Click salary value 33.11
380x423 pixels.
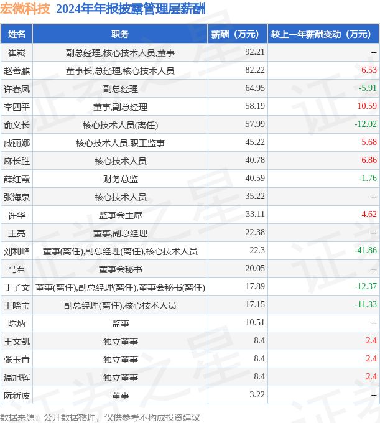click(x=255, y=215)
